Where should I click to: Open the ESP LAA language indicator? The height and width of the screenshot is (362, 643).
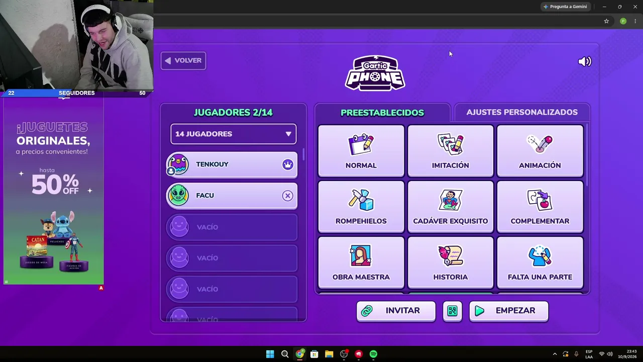coord(589,354)
